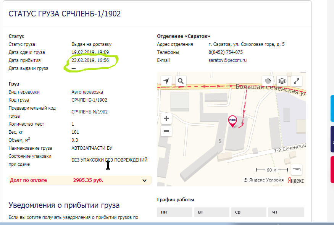Zoom in using the plus control
The image size is (334, 225).
click(x=166, y=119)
